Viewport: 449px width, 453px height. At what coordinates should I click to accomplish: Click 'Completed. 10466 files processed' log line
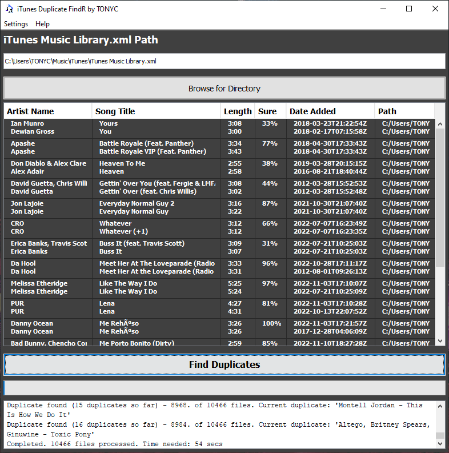coord(115,444)
